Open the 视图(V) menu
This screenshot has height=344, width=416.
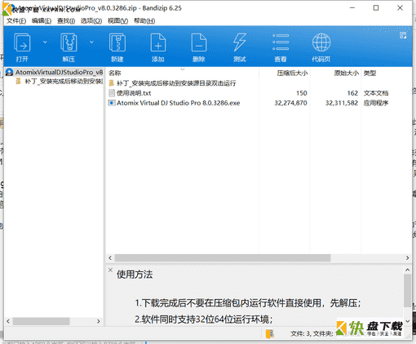click(117, 20)
